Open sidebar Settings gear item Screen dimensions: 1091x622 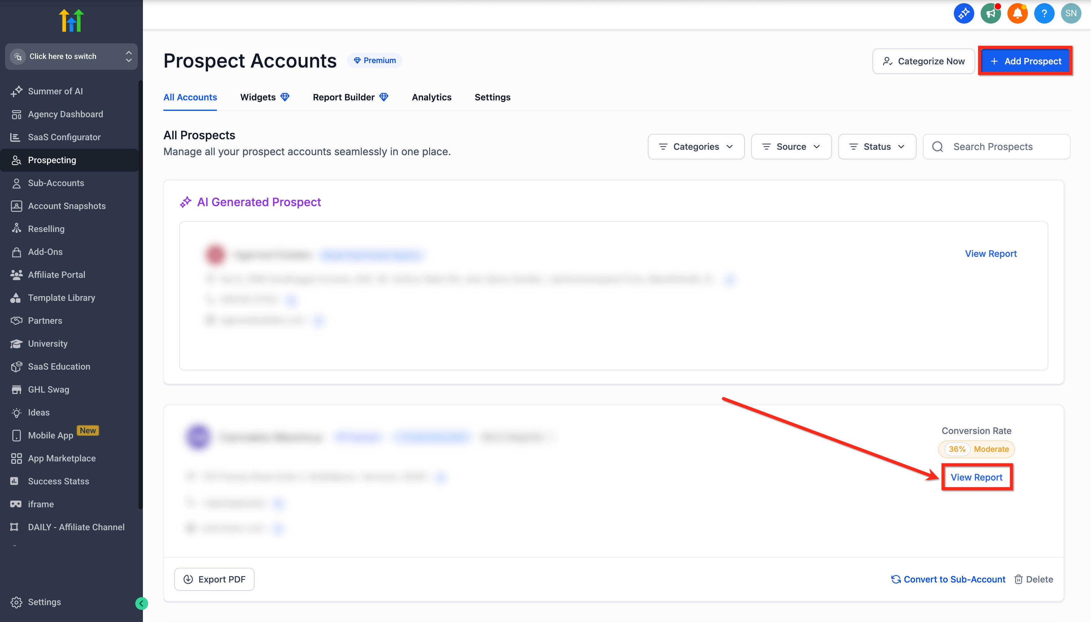tap(44, 602)
